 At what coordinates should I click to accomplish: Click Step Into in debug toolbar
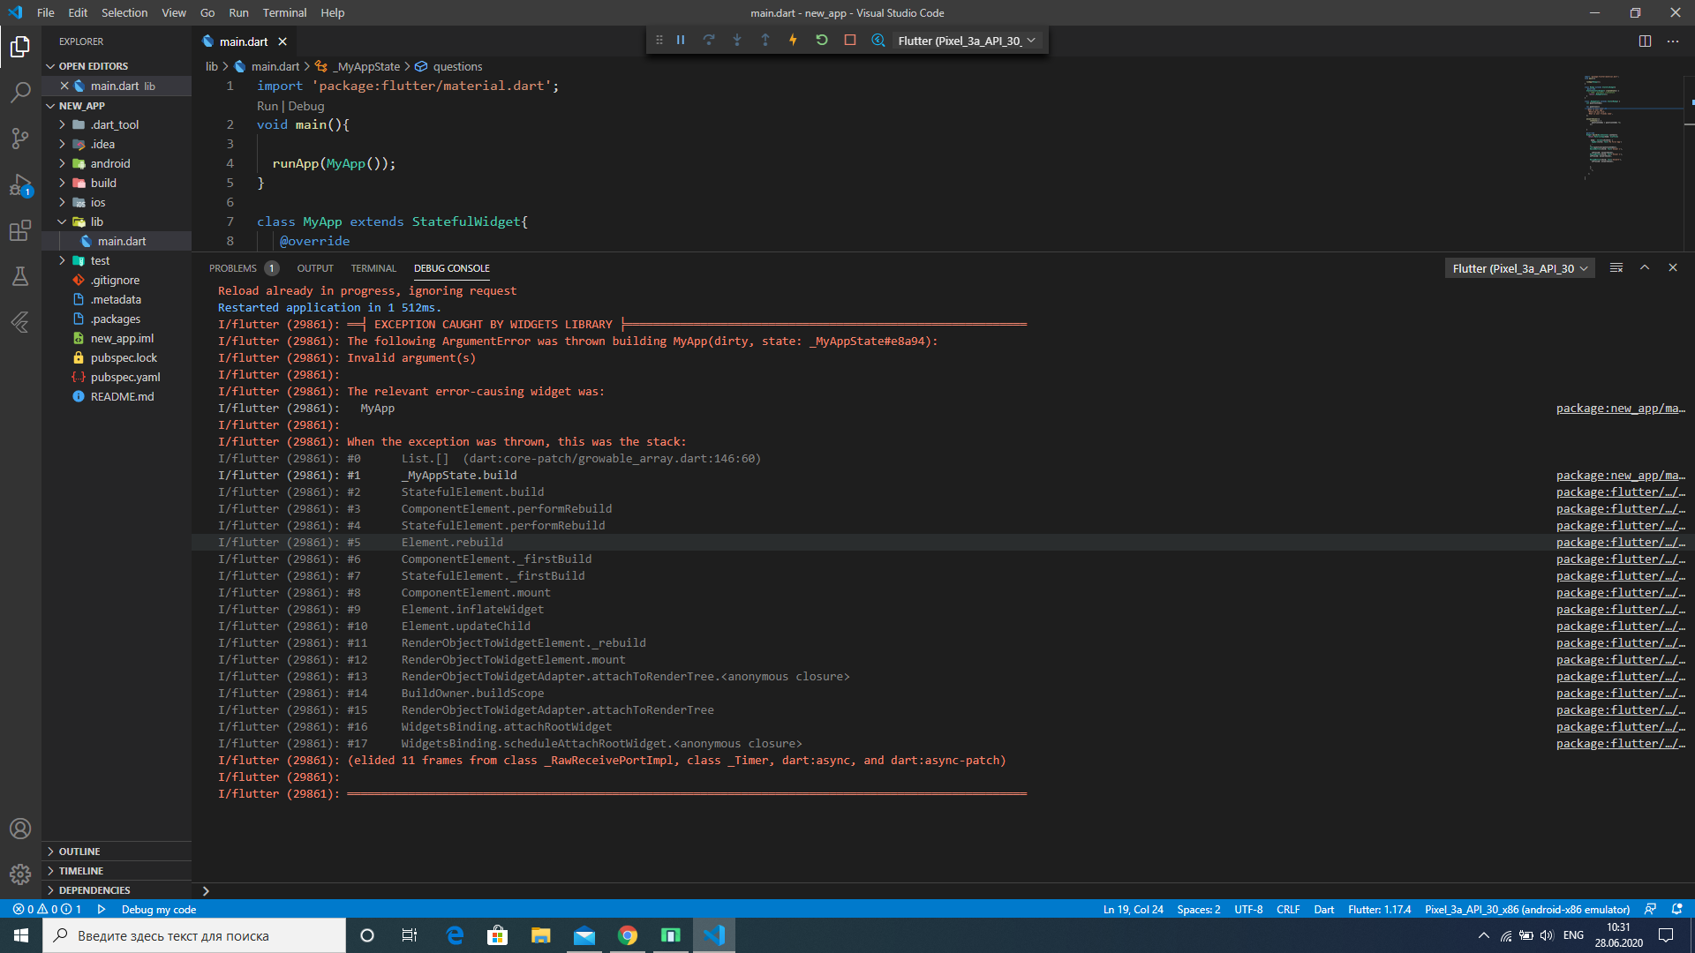737,41
